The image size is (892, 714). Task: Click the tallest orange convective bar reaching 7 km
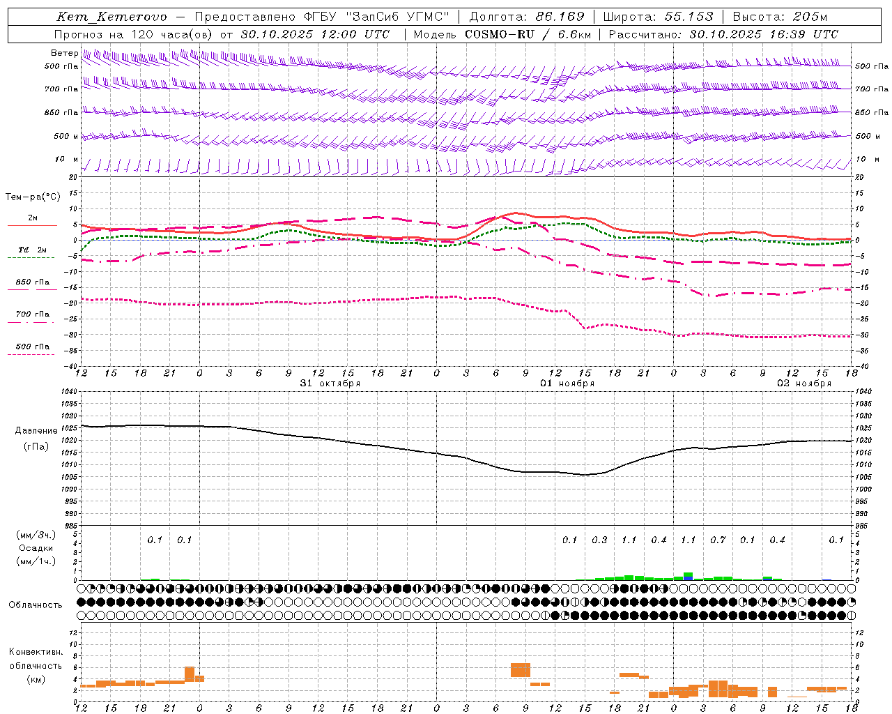[521, 670]
